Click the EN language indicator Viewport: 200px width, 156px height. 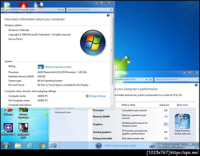pyautogui.click(x=161, y=145)
